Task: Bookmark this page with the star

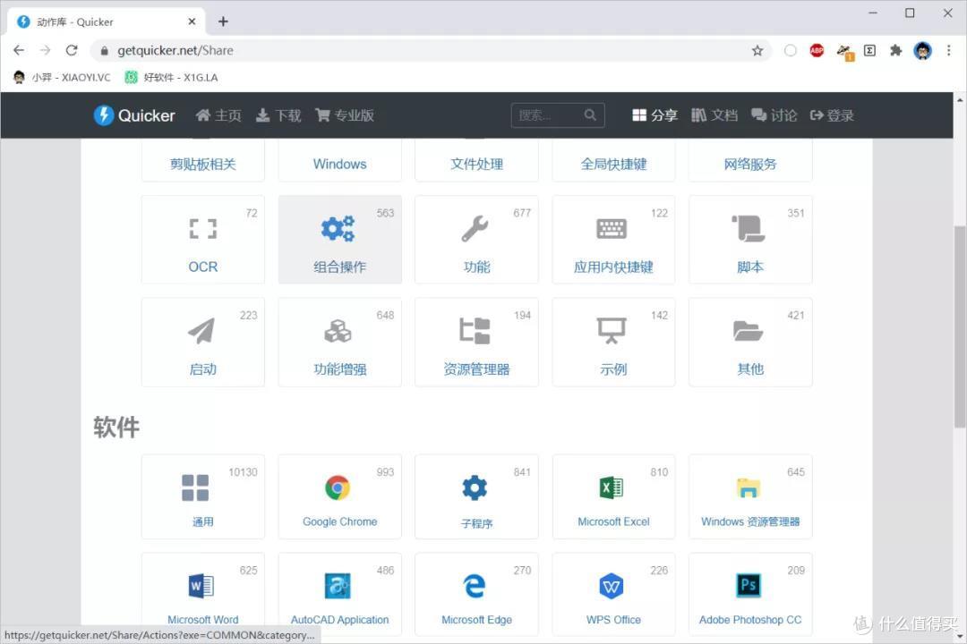Action: tap(757, 50)
